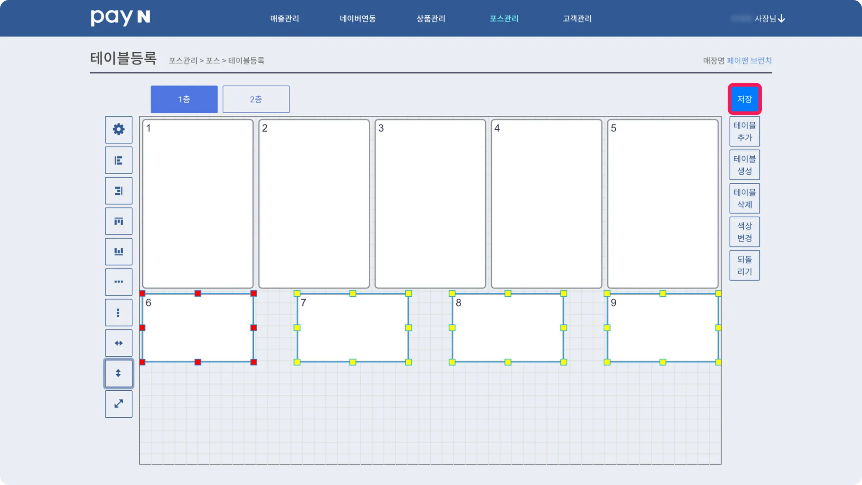Open the 포스관리 menu
Screen dimensions: 862x485
point(504,19)
